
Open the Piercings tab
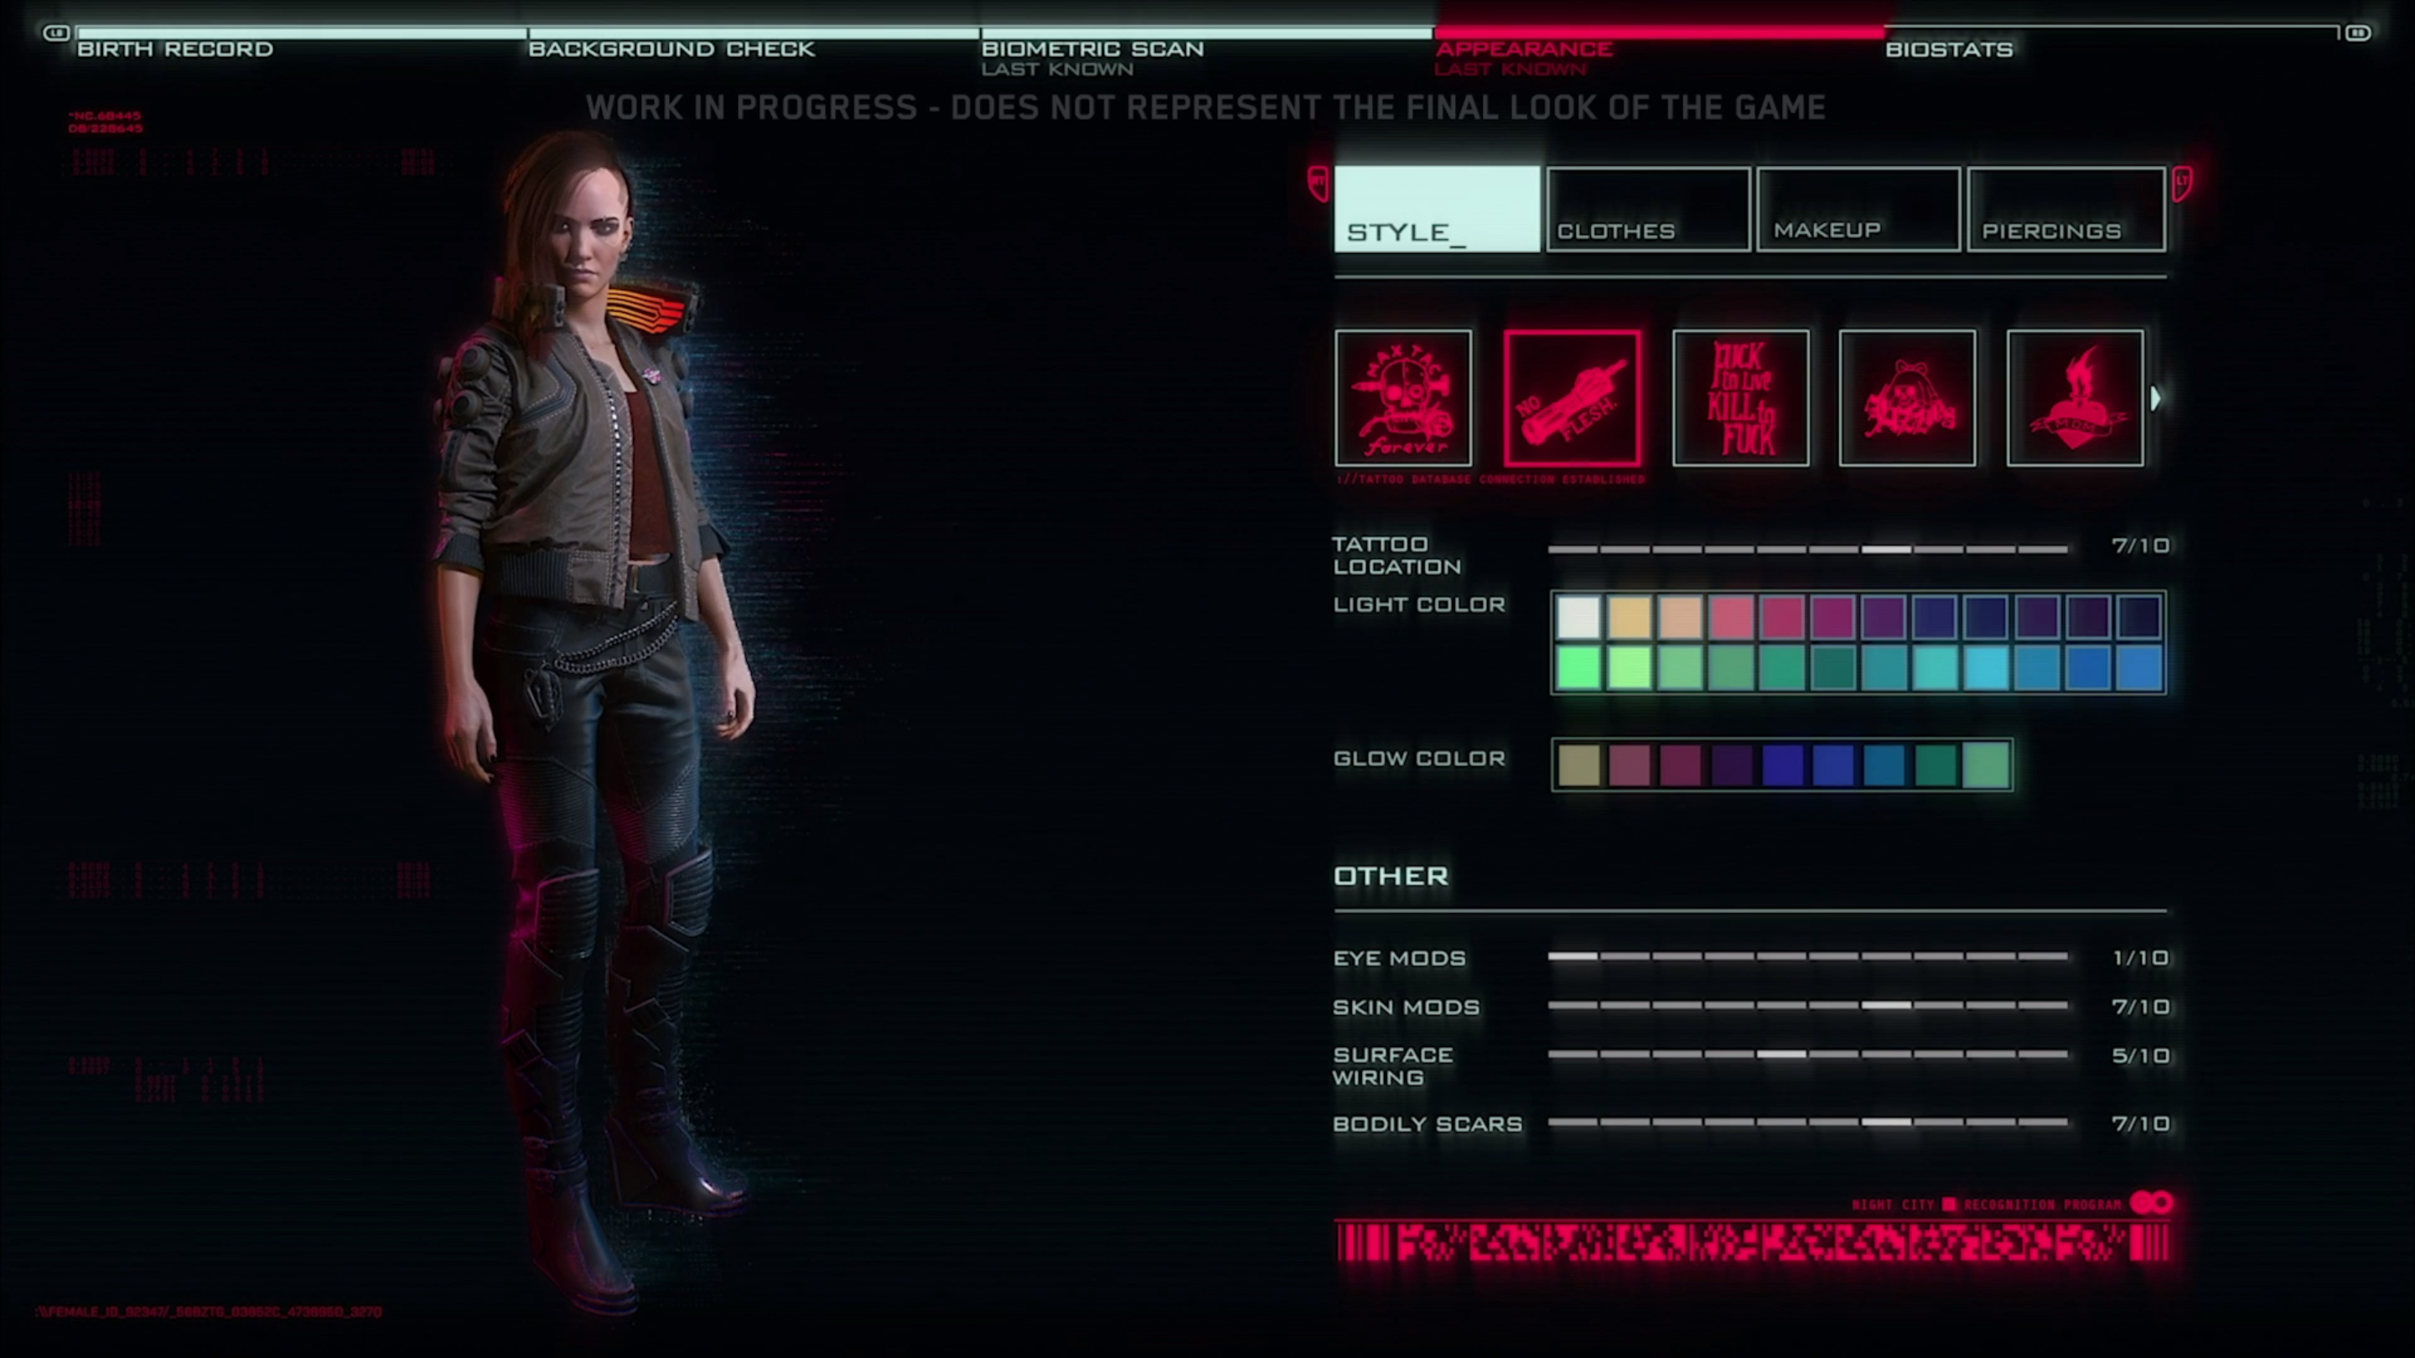click(2067, 208)
